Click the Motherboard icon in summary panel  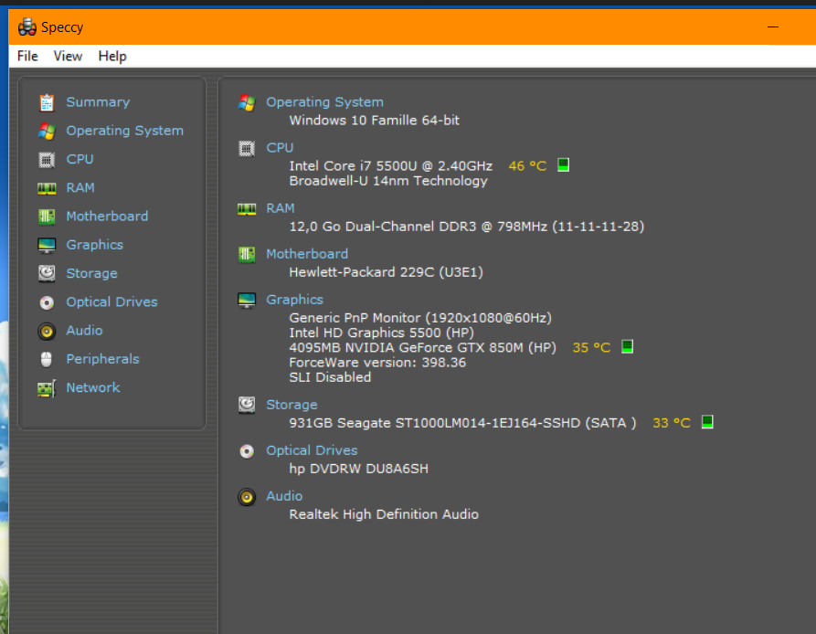[247, 255]
